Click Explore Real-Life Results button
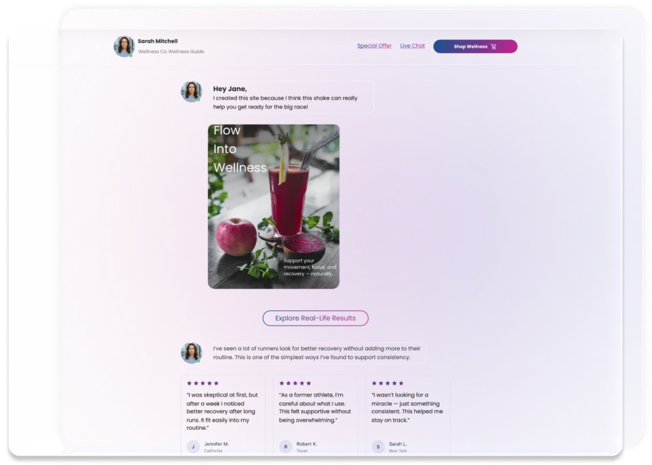652x465 pixels. pos(315,318)
